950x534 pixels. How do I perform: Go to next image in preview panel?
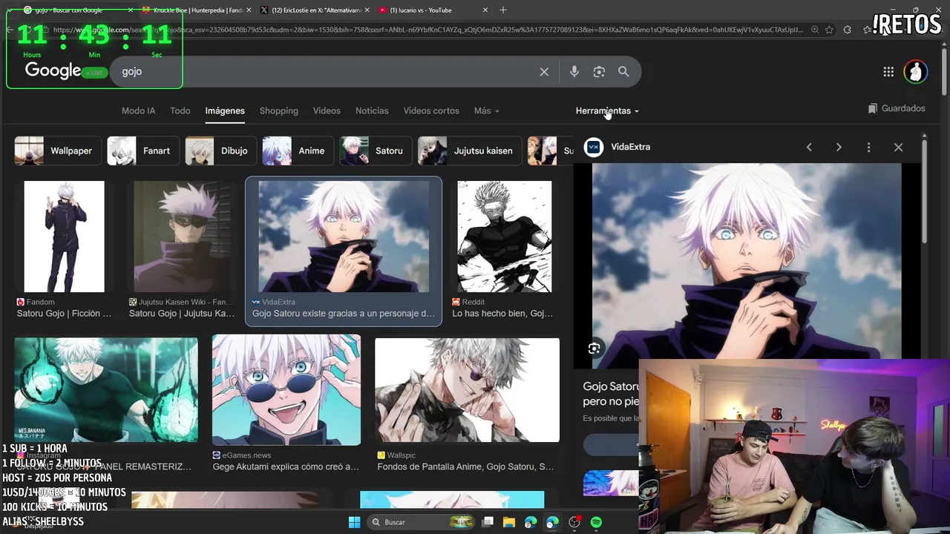(839, 148)
